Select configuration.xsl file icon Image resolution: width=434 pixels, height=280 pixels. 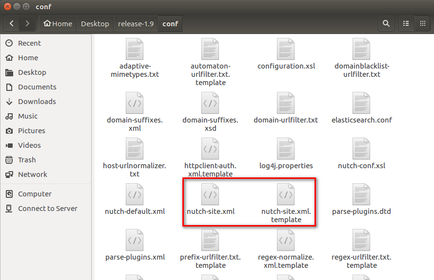286,49
